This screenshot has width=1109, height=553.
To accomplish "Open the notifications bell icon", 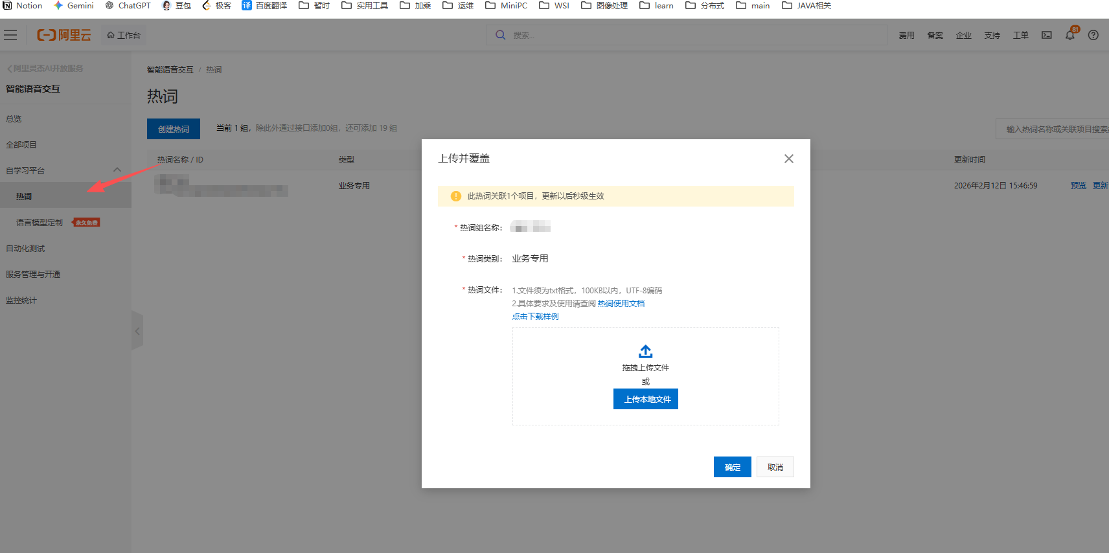I will [1070, 35].
